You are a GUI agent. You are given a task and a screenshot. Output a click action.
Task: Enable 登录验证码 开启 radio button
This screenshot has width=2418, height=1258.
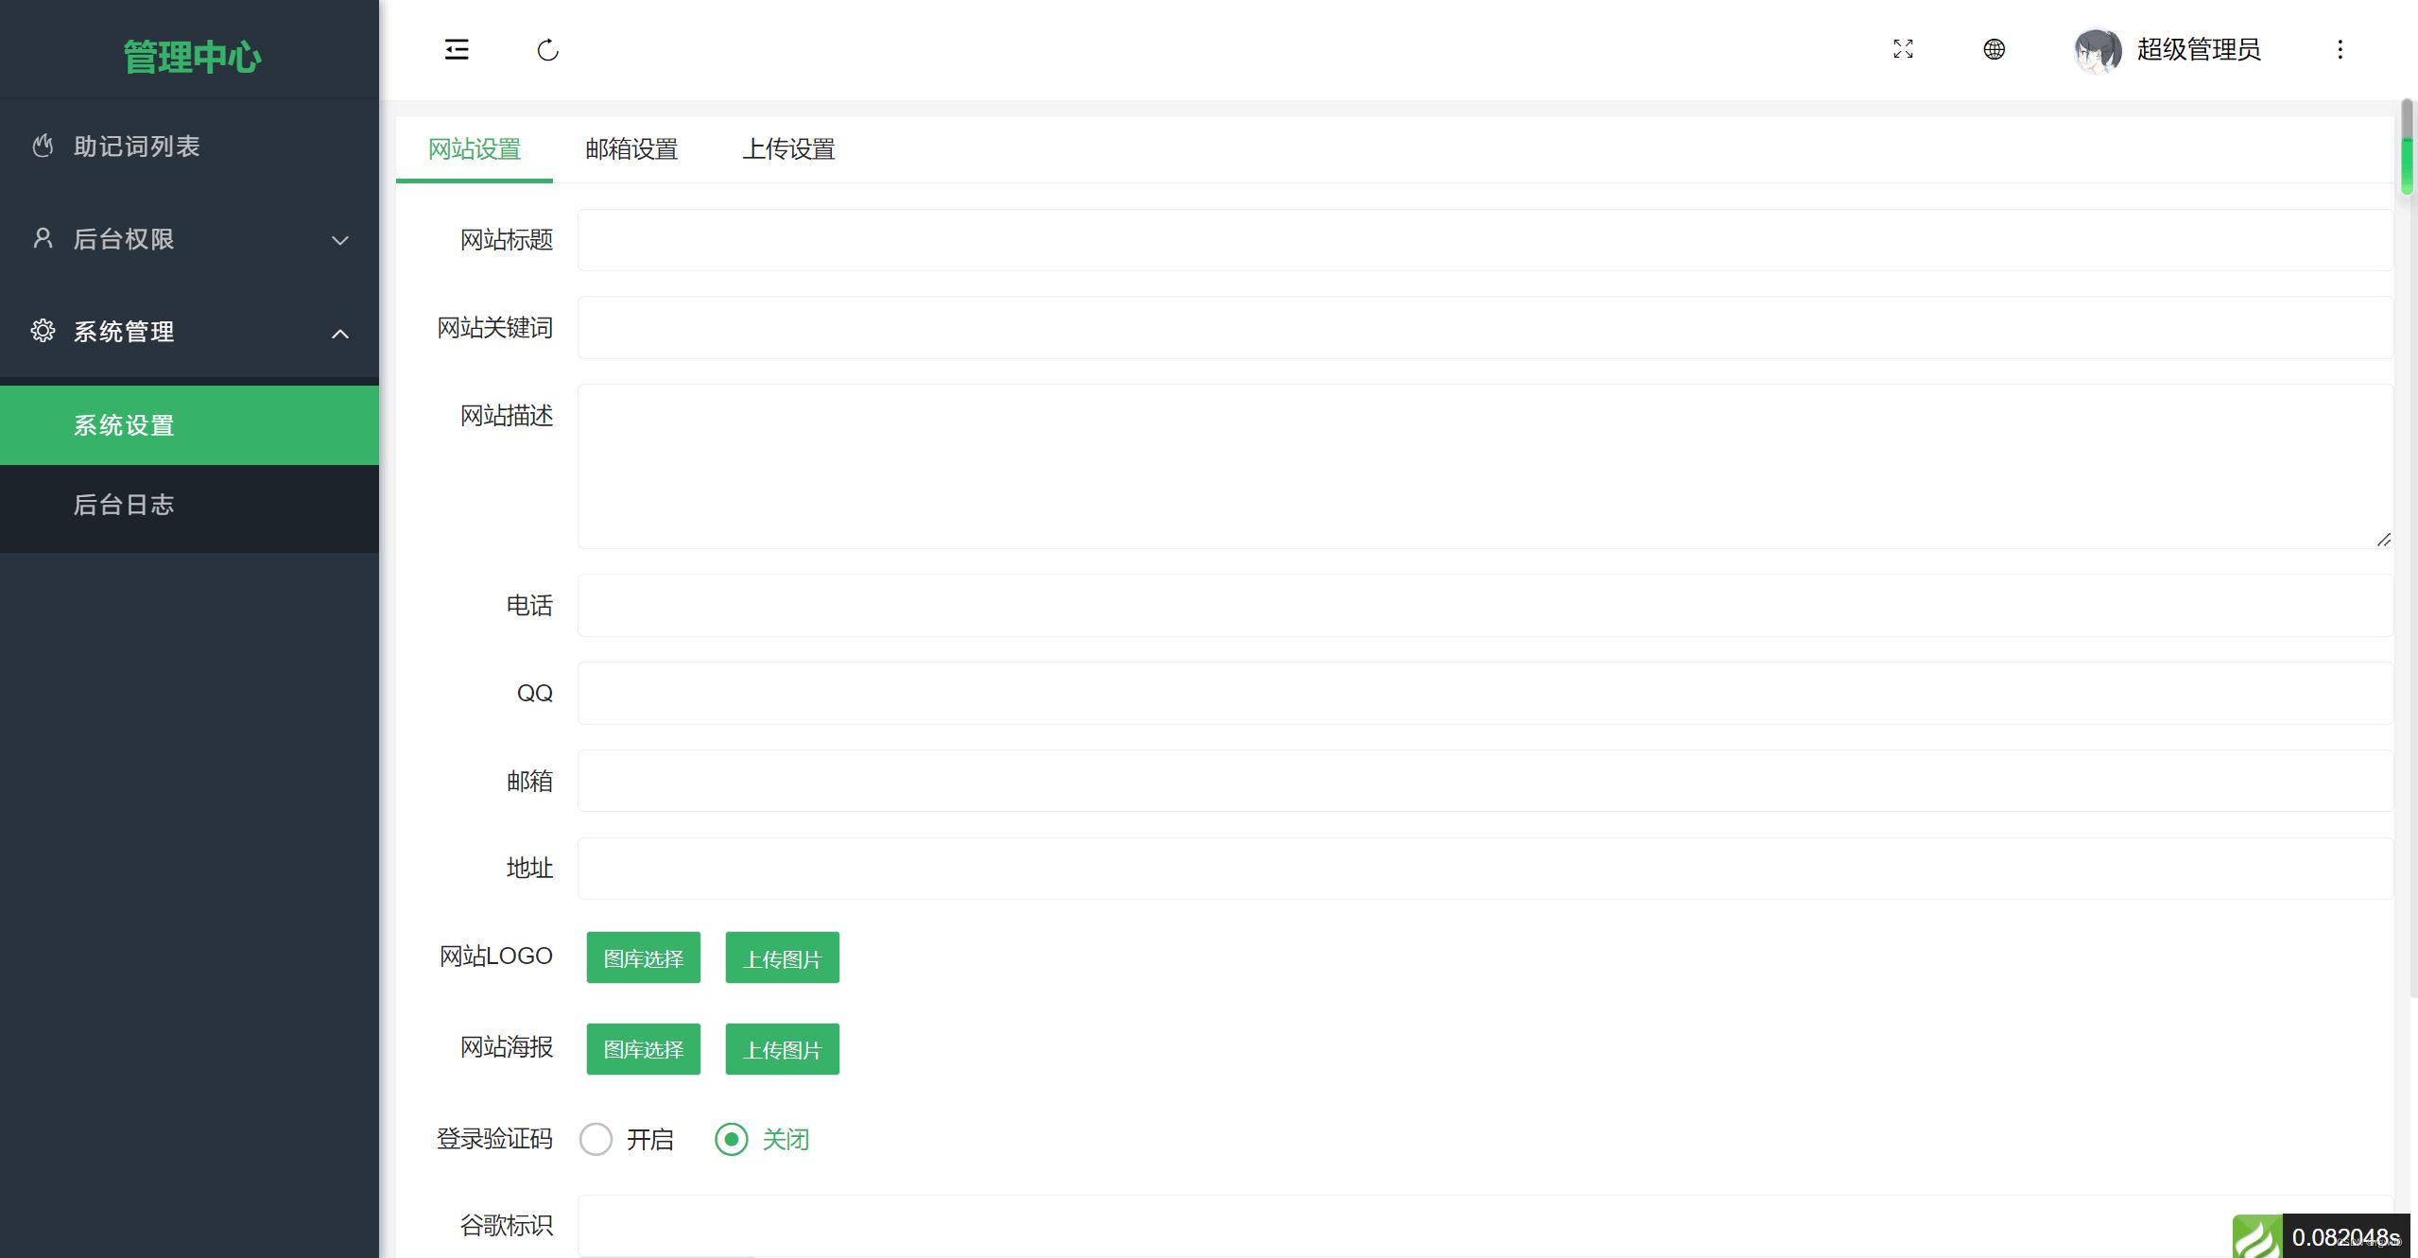click(x=598, y=1140)
